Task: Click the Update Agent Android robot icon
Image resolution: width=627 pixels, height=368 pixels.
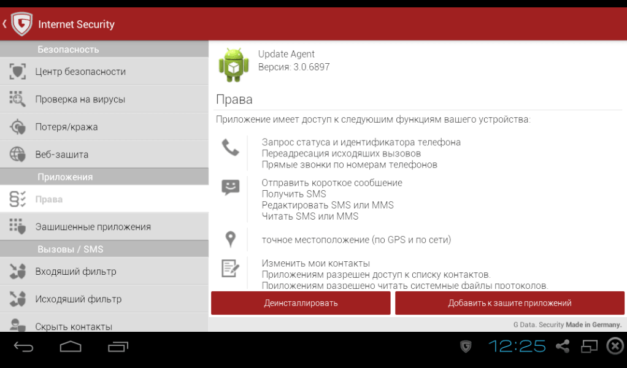Action: click(234, 64)
